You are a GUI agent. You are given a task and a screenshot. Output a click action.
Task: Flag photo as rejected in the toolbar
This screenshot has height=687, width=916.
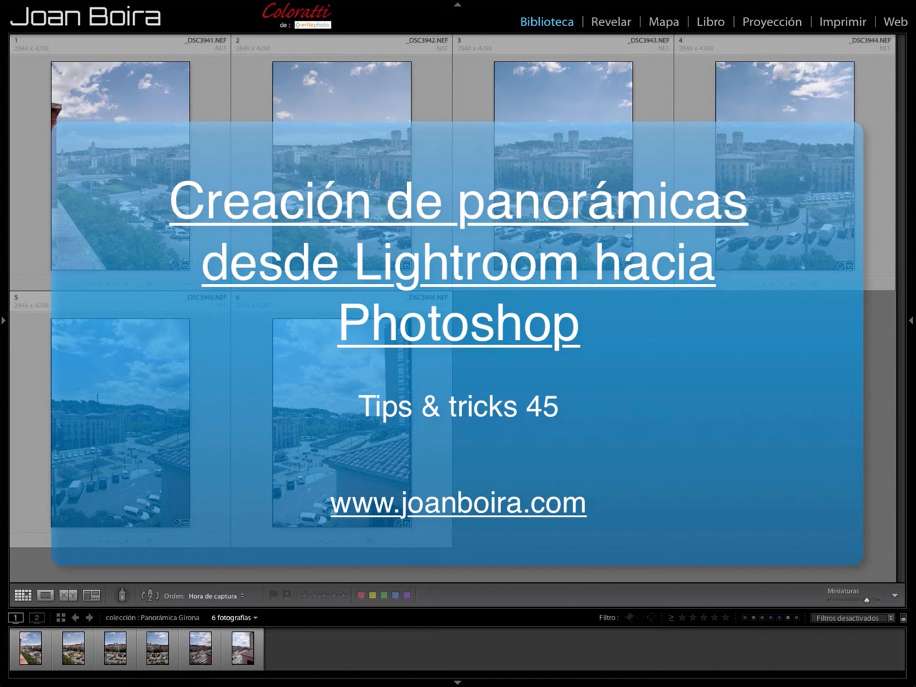click(287, 595)
